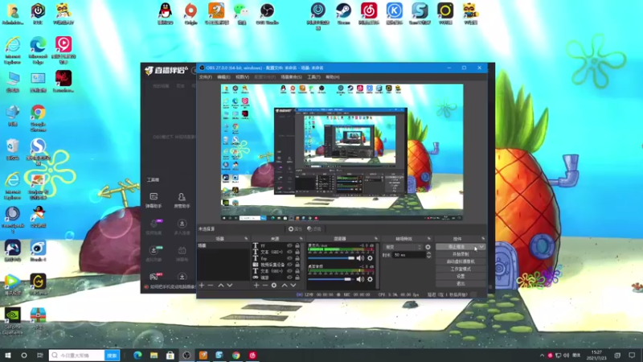Click 设置 settings button in Controls
This screenshot has width=643, height=362.
tap(461, 276)
